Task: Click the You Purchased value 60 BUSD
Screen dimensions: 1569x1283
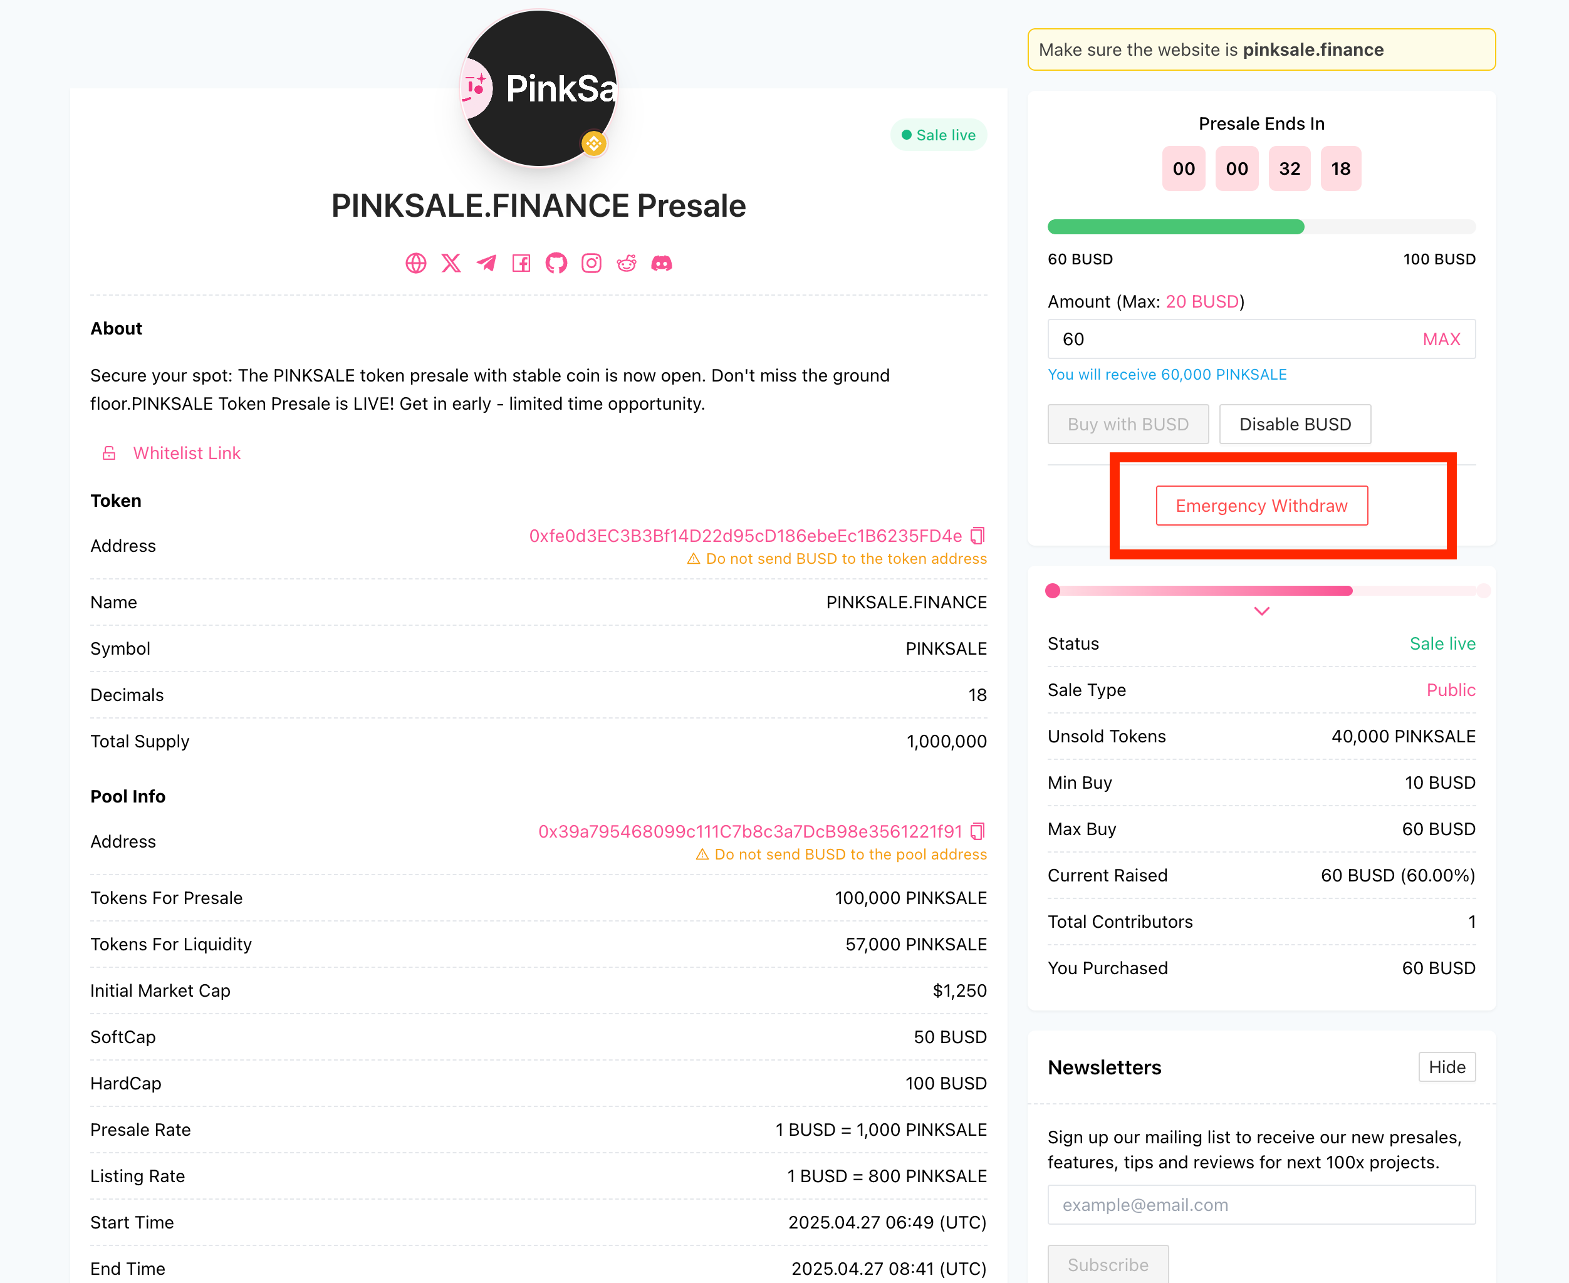Action: coord(1438,967)
